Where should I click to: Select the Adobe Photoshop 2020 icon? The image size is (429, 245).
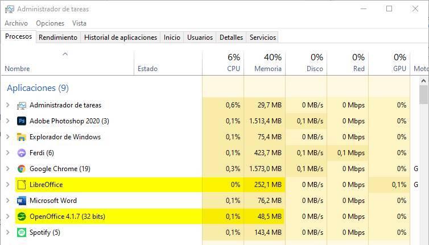pyautogui.click(x=22, y=121)
